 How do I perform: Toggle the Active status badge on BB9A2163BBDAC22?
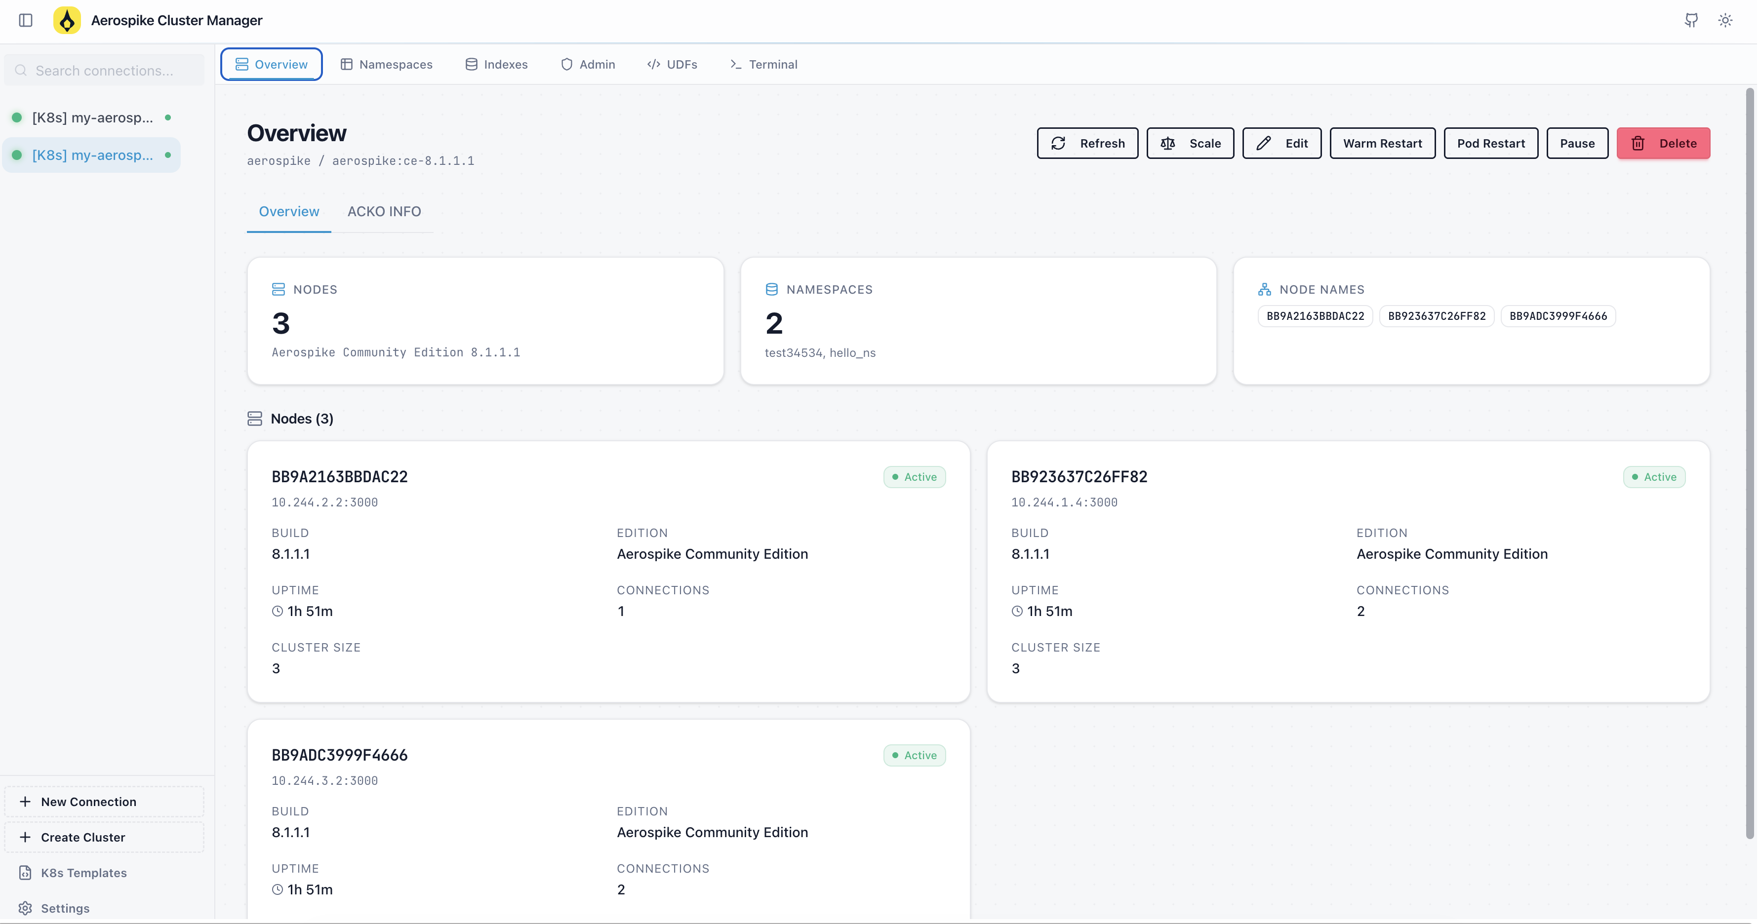[914, 477]
